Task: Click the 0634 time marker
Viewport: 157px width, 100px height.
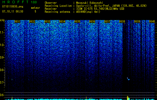Action: coord(62,21)
